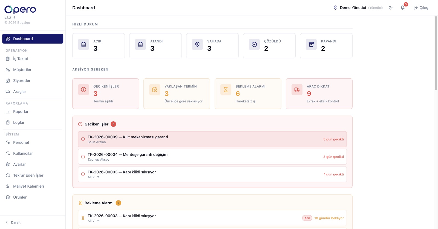Toggle dark mode moon icon
438x229 pixels.
pos(391,8)
